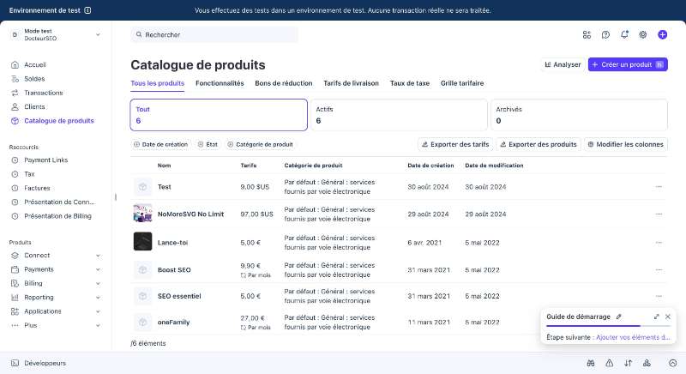Click the Rechercher search field
The image size is (686, 374).
pos(214,34)
